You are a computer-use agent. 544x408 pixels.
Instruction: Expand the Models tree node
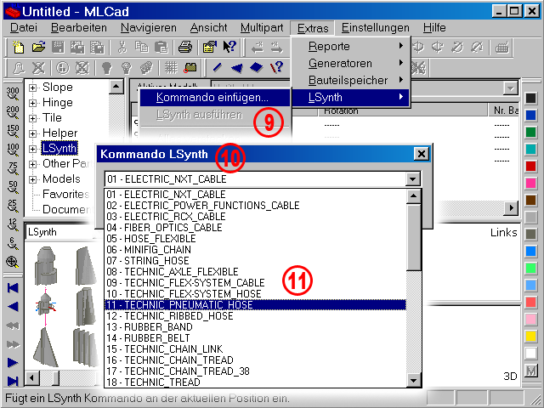32,179
